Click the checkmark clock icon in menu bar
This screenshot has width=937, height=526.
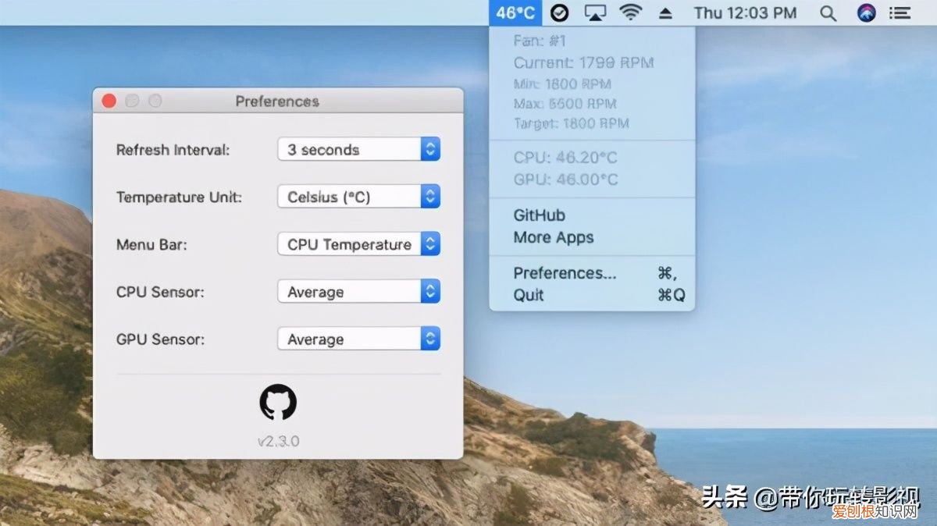pyautogui.click(x=559, y=12)
